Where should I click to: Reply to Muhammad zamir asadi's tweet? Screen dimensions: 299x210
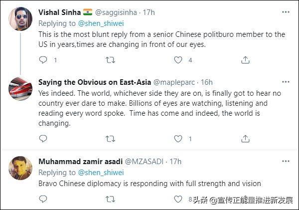pyautogui.click(x=43, y=199)
